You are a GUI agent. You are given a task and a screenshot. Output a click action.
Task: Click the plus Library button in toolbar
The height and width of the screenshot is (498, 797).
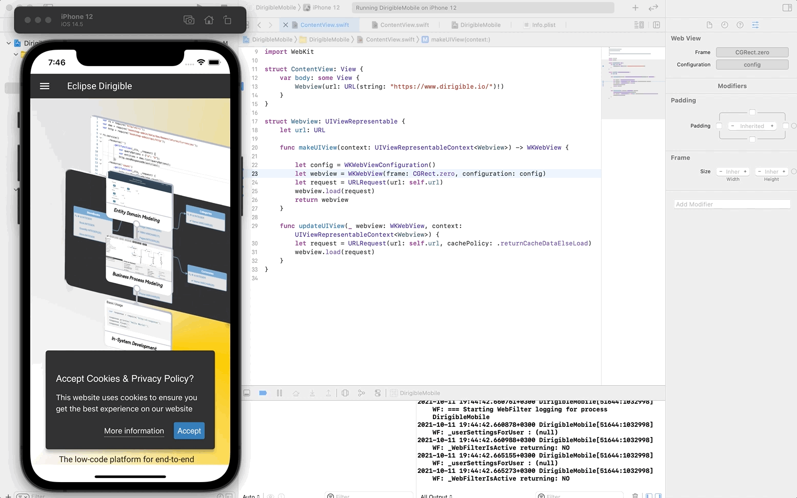pyautogui.click(x=635, y=8)
